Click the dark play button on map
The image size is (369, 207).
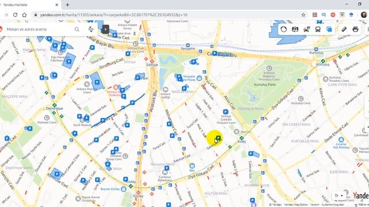pos(105,29)
